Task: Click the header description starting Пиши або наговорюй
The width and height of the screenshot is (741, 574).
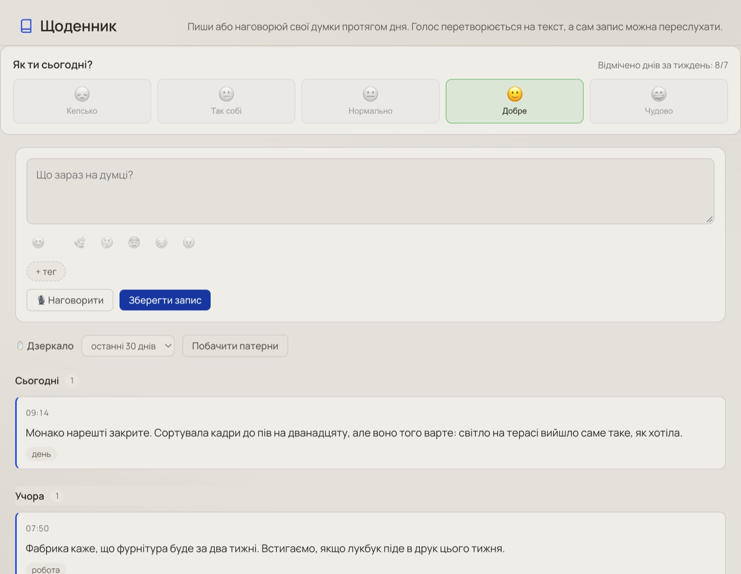Action: 455,26
